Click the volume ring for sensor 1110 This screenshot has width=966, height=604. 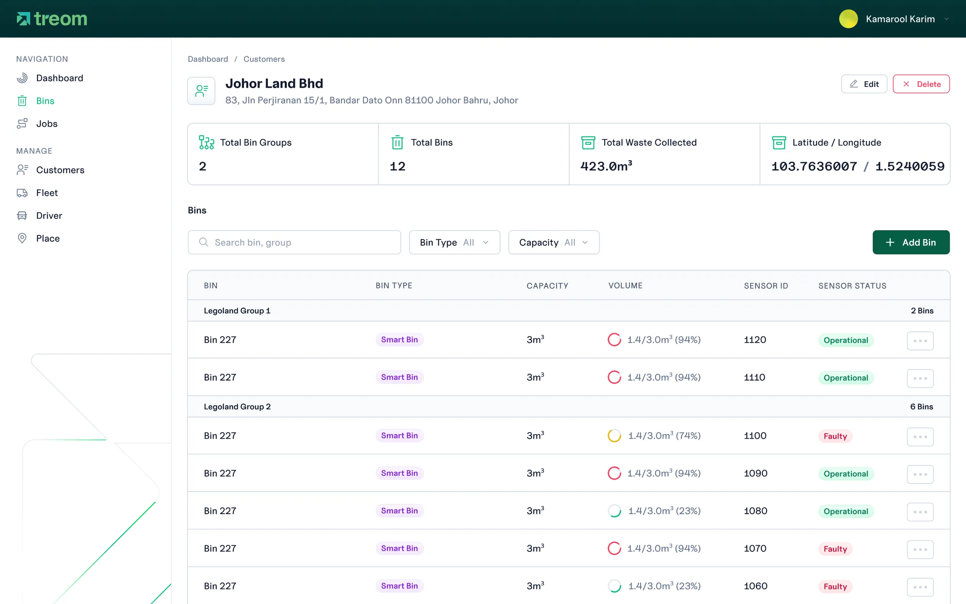click(x=614, y=377)
